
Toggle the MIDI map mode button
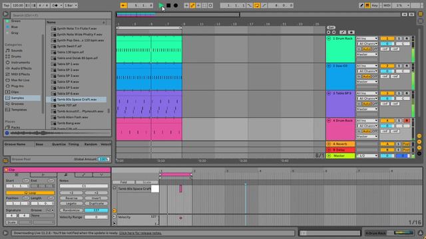click(387, 5)
